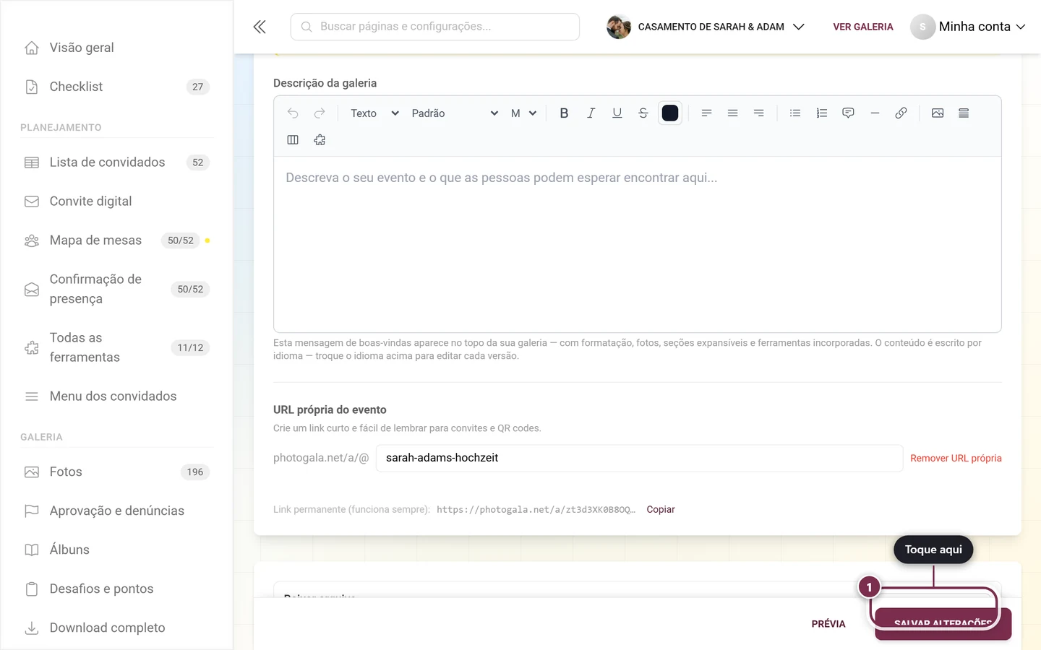Image resolution: width=1041 pixels, height=650 pixels.
Task: Open the Fotos gallery section
Action: pyautogui.click(x=116, y=472)
